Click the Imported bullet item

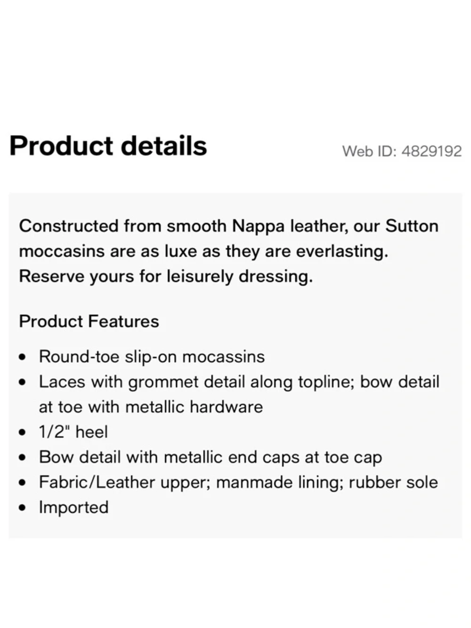[73, 507]
